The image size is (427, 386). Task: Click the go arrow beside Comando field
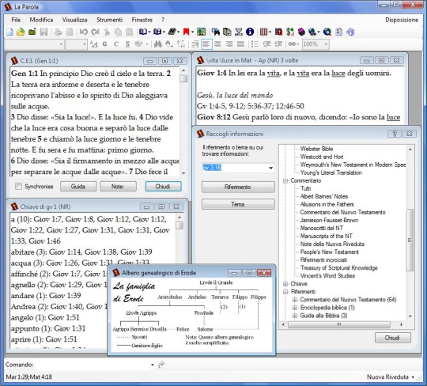(161, 365)
